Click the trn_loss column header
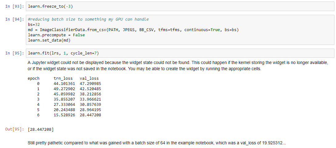The image size is (336, 148). 63,78
